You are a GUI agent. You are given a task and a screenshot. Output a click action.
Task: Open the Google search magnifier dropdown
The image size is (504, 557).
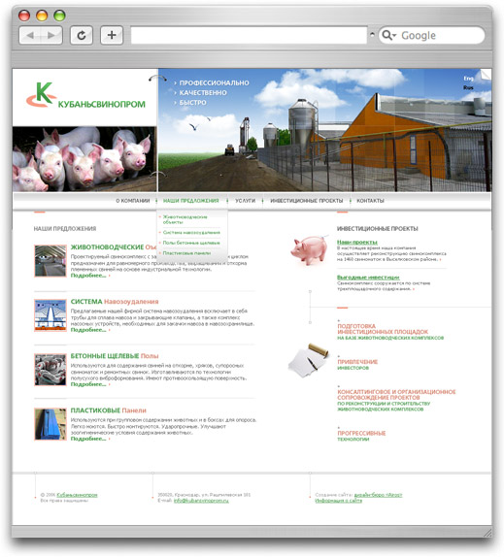[x=388, y=35]
